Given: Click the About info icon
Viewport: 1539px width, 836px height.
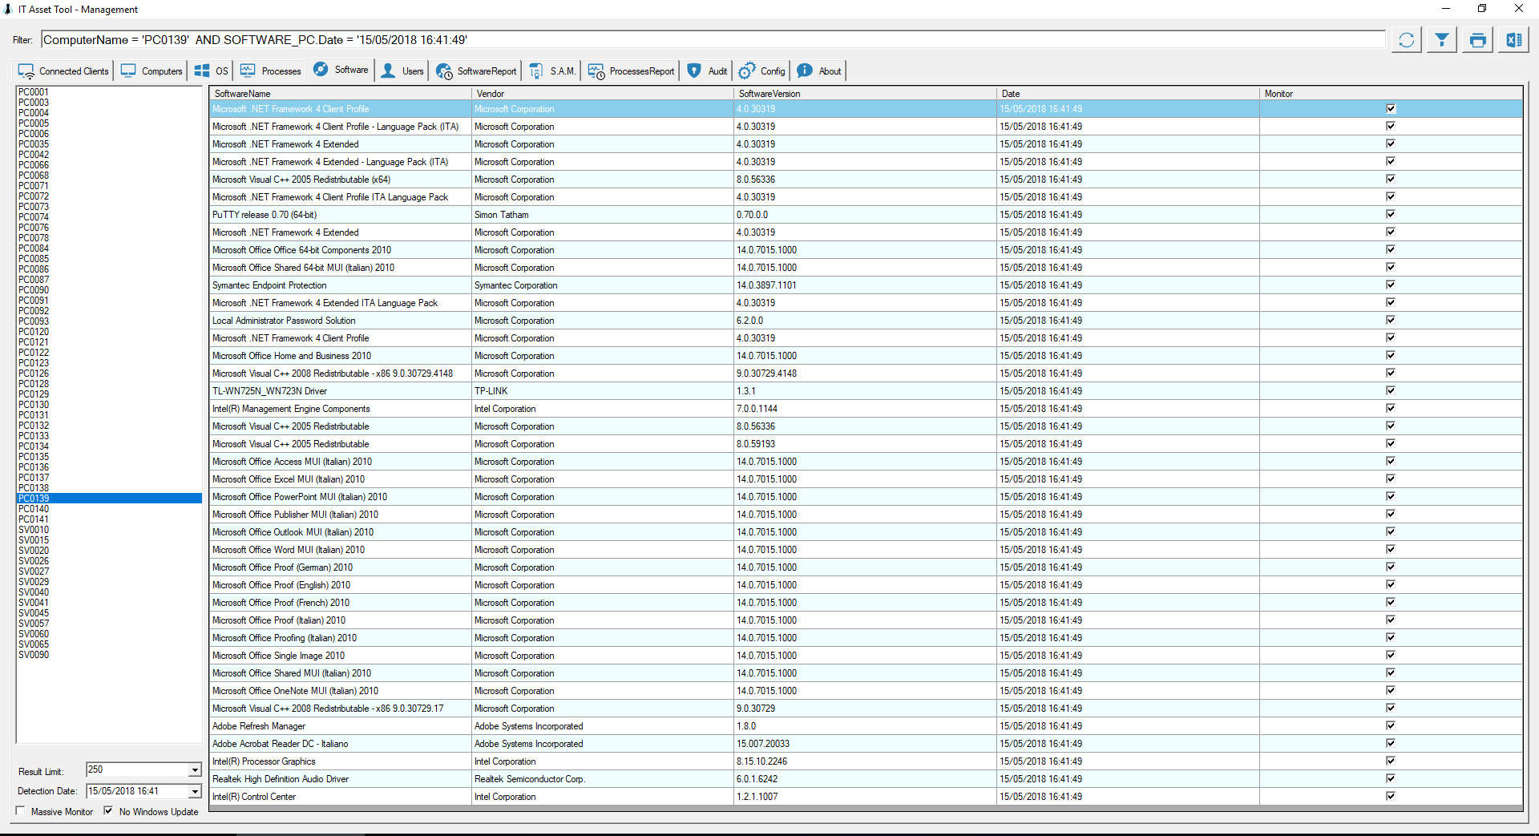Looking at the screenshot, I should click(805, 71).
